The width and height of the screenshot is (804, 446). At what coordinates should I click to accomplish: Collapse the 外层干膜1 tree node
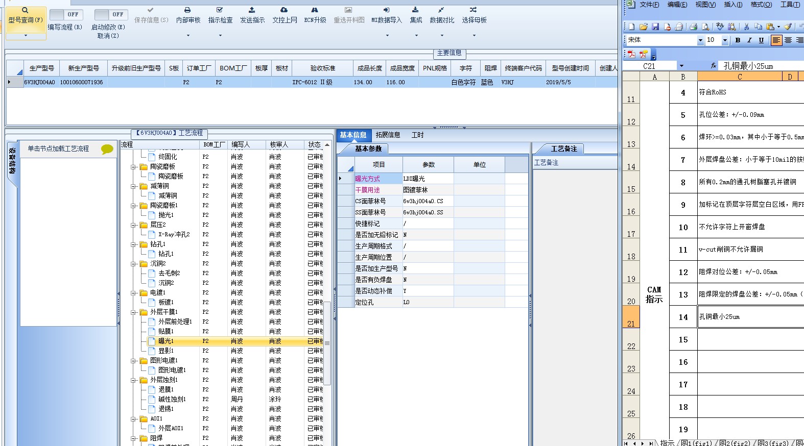tap(133, 312)
